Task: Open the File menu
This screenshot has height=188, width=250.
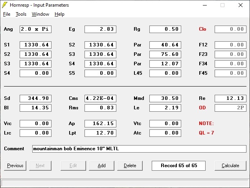Action: [x=7, y=14]
